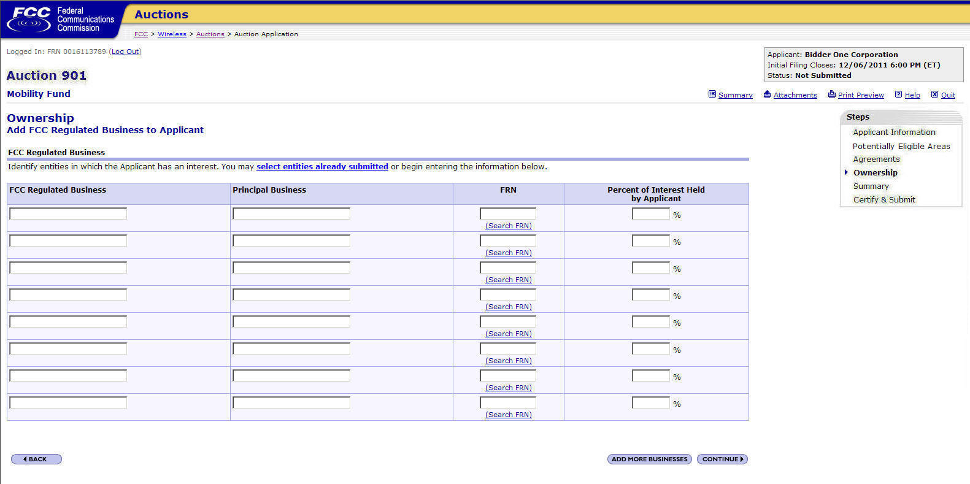Focus eighth row FCC Regulated Business field
Image resolution: width=970 pixels, height=484 pixels.
click(68, 402)
